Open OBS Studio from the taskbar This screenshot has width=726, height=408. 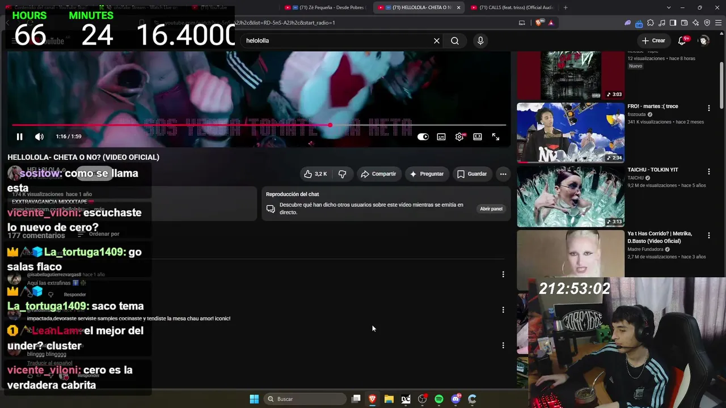[x=423, y=399]
